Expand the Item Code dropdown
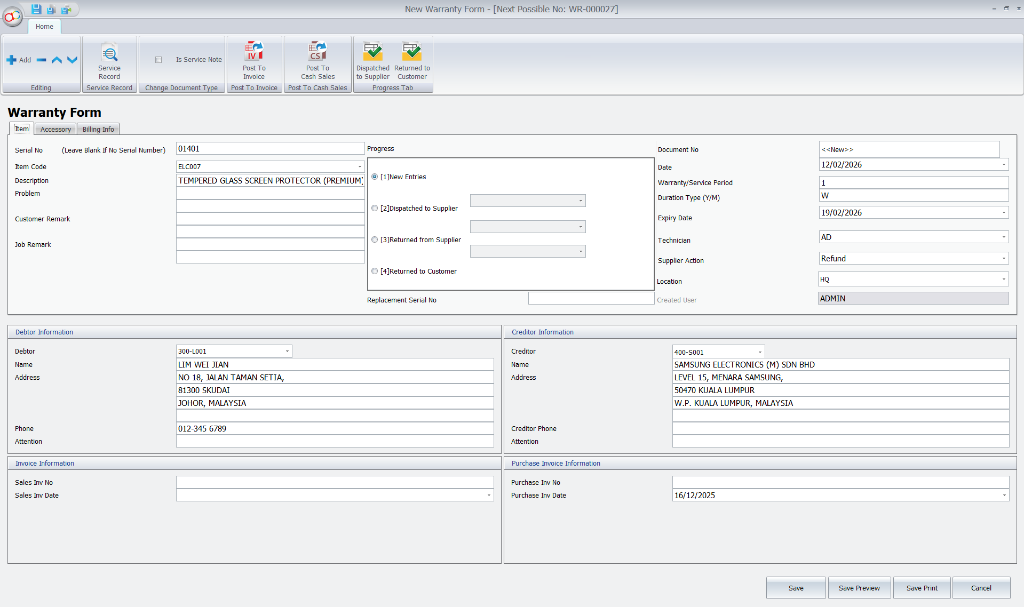Image resolution: width=1024 pixels, height=607 pixels. (360, 167)
